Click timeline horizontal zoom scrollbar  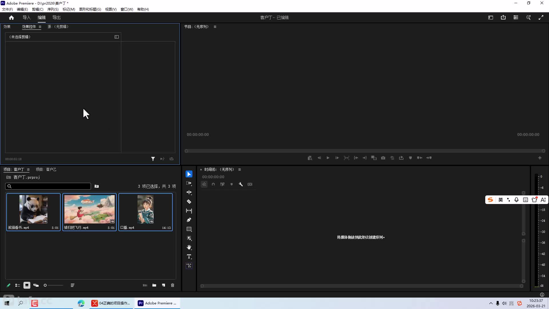click(362, 286)
